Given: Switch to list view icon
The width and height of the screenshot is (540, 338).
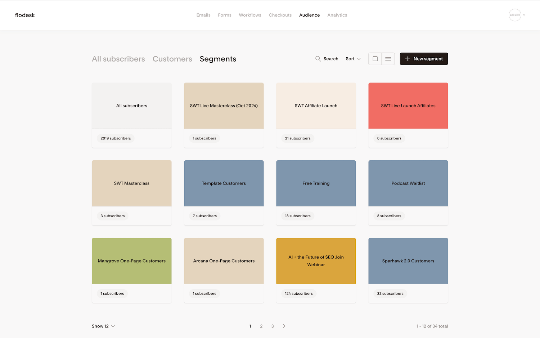Looking at the screenshot, I should pyautogui.click(x=388, y=59).
